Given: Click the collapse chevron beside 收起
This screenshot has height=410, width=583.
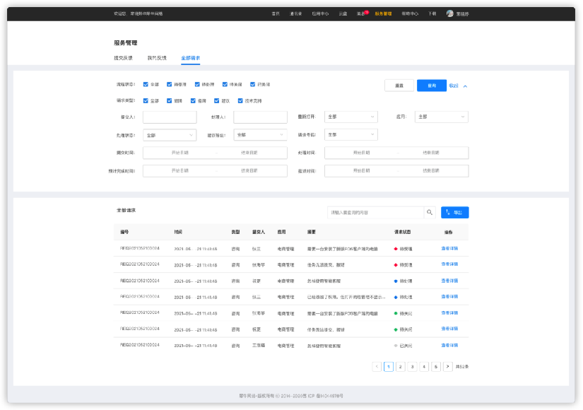Looking at the screenshot, I should pos(465,86).
